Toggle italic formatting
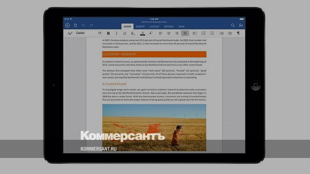This screenshot has width=310, height=174. pos(116,33)
